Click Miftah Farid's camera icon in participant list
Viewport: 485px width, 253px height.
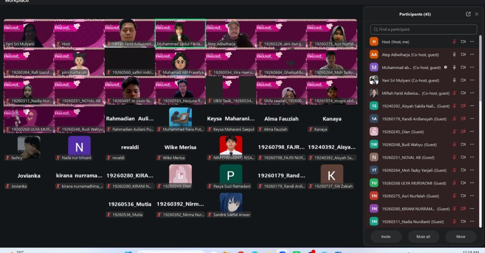click(463, 93)
